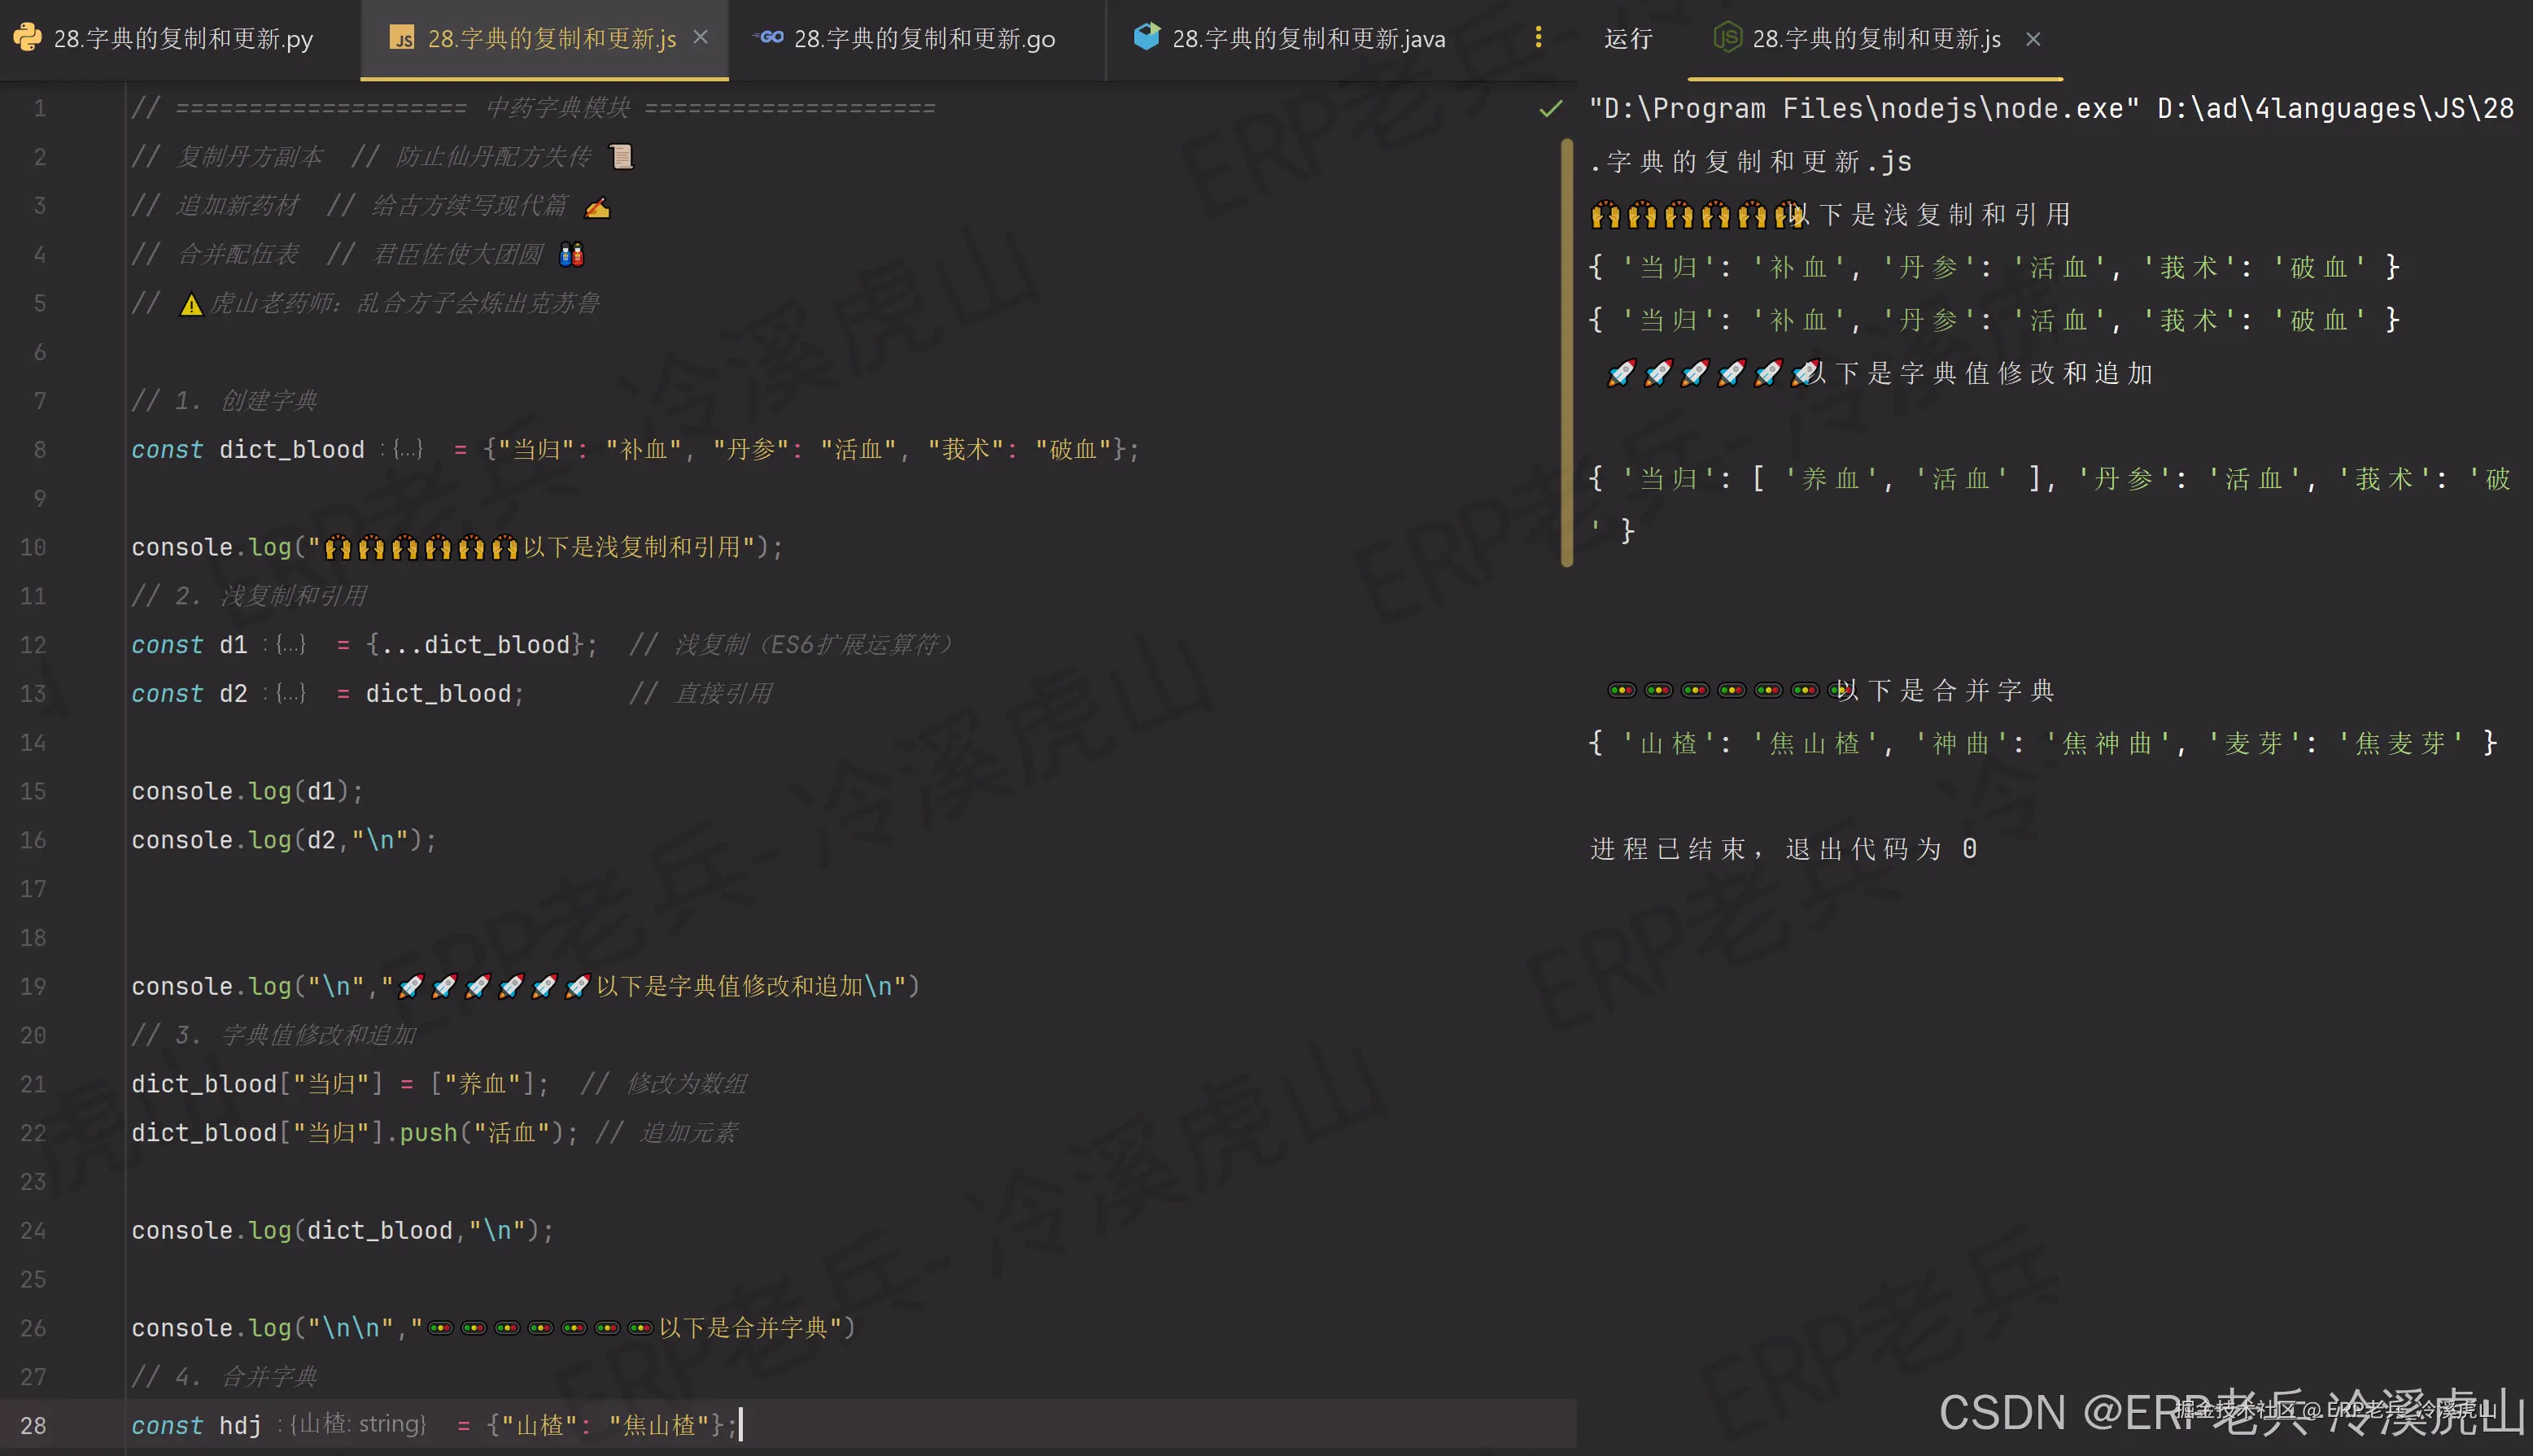2533x1456 pixels.
Task: Switch to the 28.字典的复制和更新.py tab
Action: [180, 37]
